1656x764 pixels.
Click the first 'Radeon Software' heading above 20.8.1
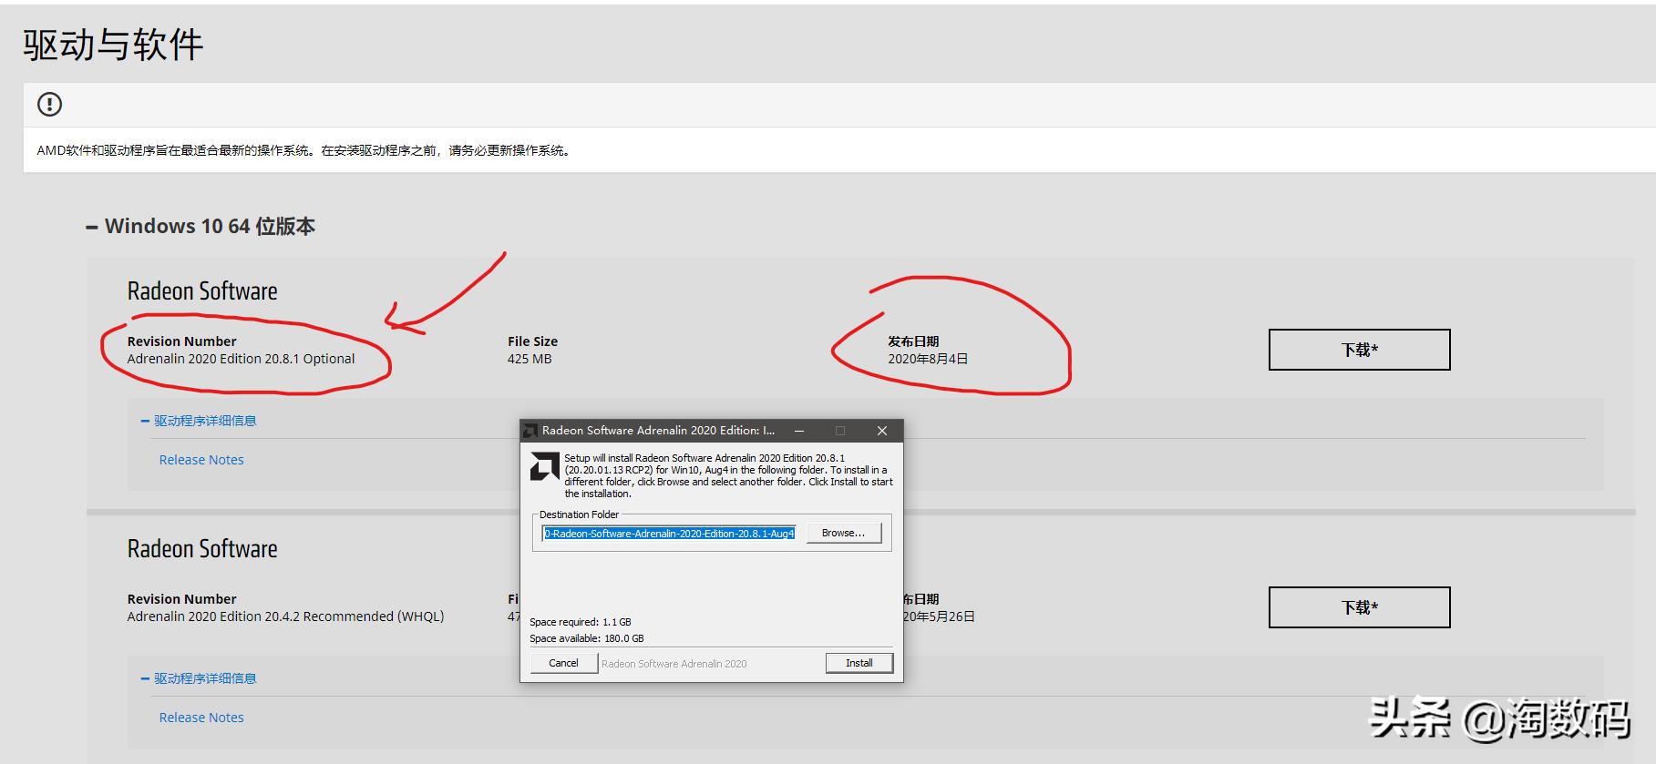pos(202,291)
